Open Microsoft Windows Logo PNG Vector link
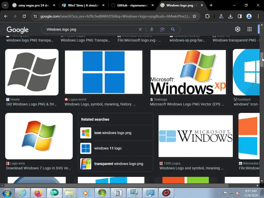264x198 pixels. (187, 104)
